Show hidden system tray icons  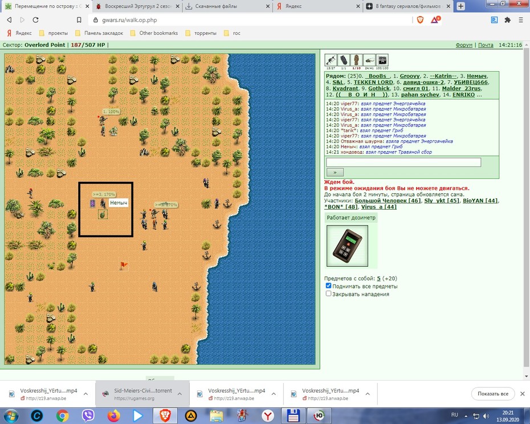click(x=466, y=416)
